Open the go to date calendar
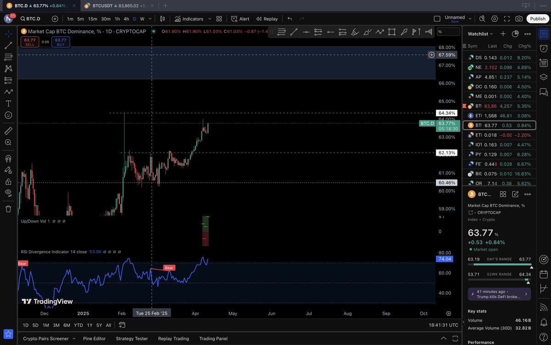This screenshot has width=551, height=345. tap(122, 325)
